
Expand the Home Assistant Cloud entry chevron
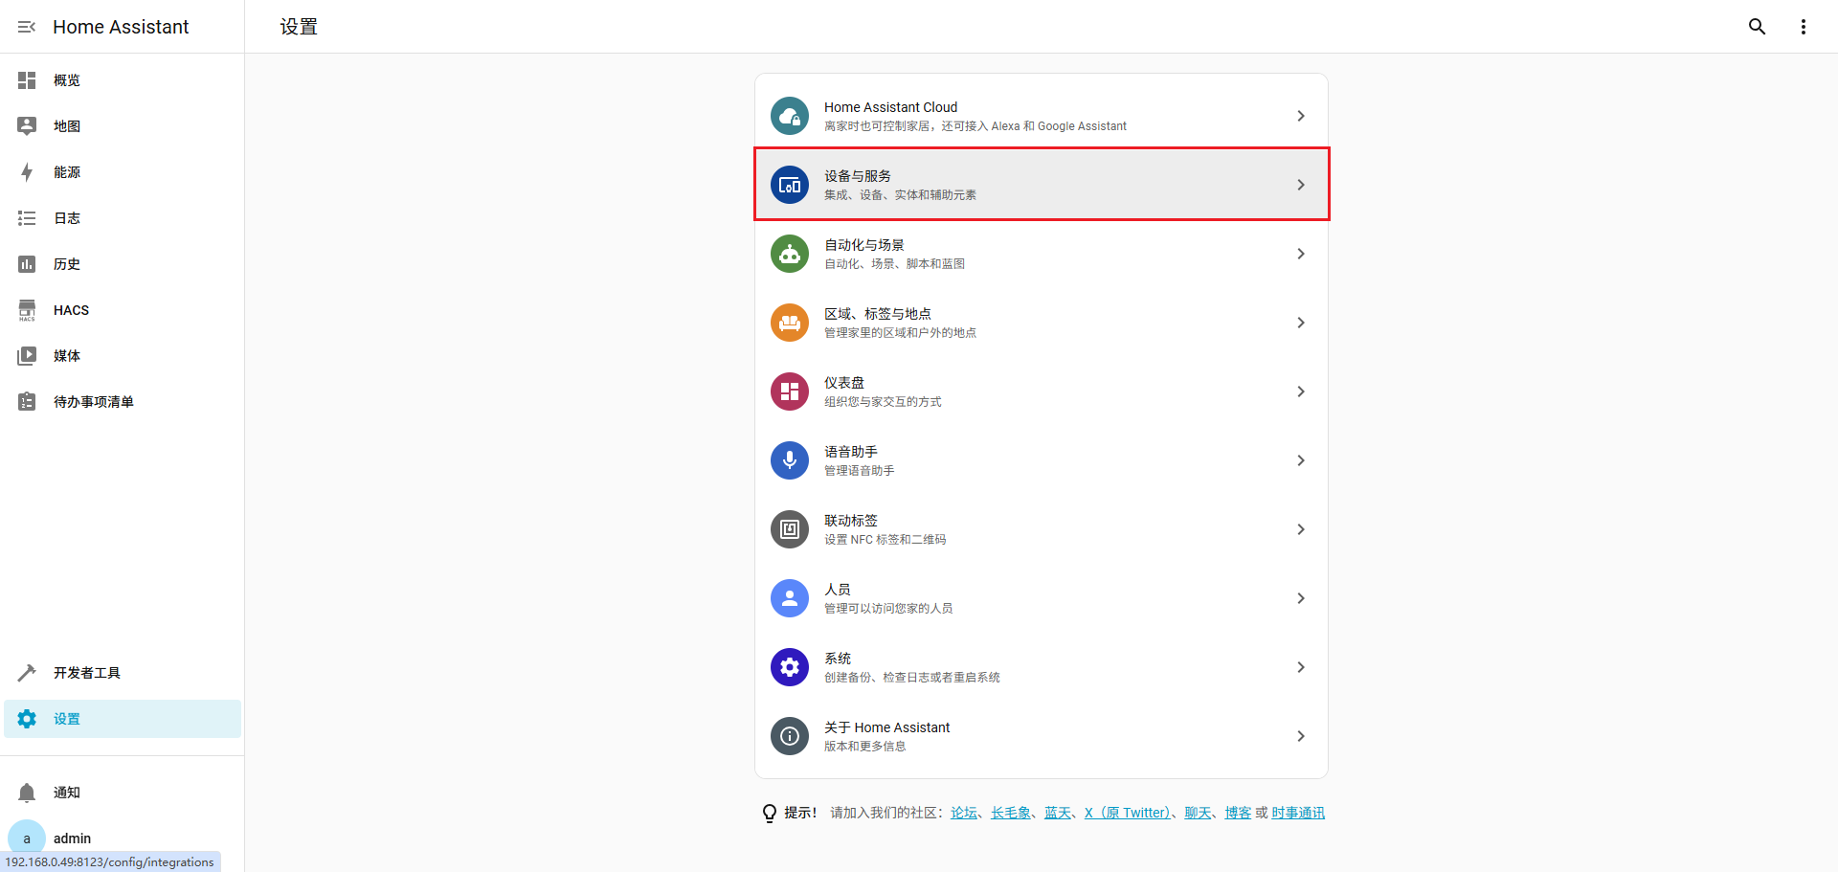[1300, 116]
